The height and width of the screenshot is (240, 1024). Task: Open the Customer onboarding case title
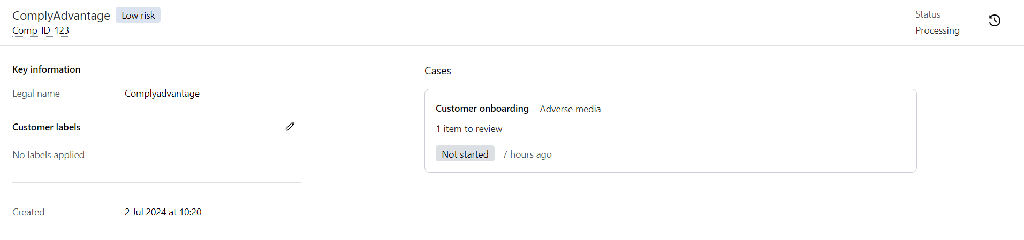click(482, 109)
